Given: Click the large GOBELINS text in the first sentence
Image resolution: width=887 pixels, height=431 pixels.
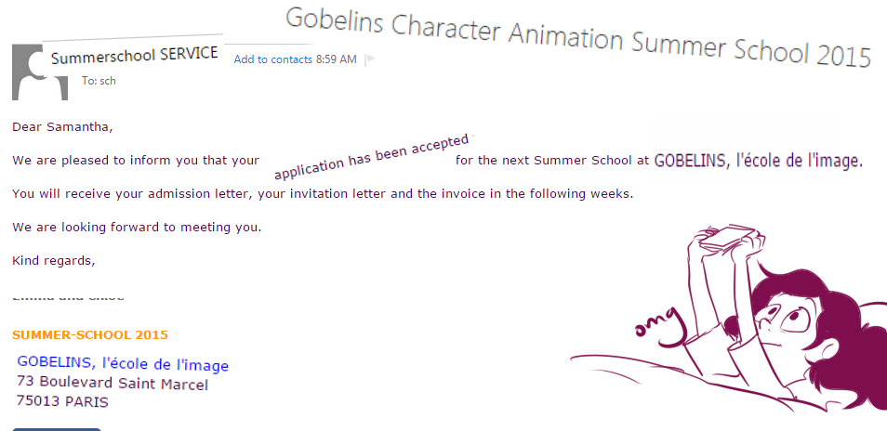Looking at the screenshot, I should [759, 162].
